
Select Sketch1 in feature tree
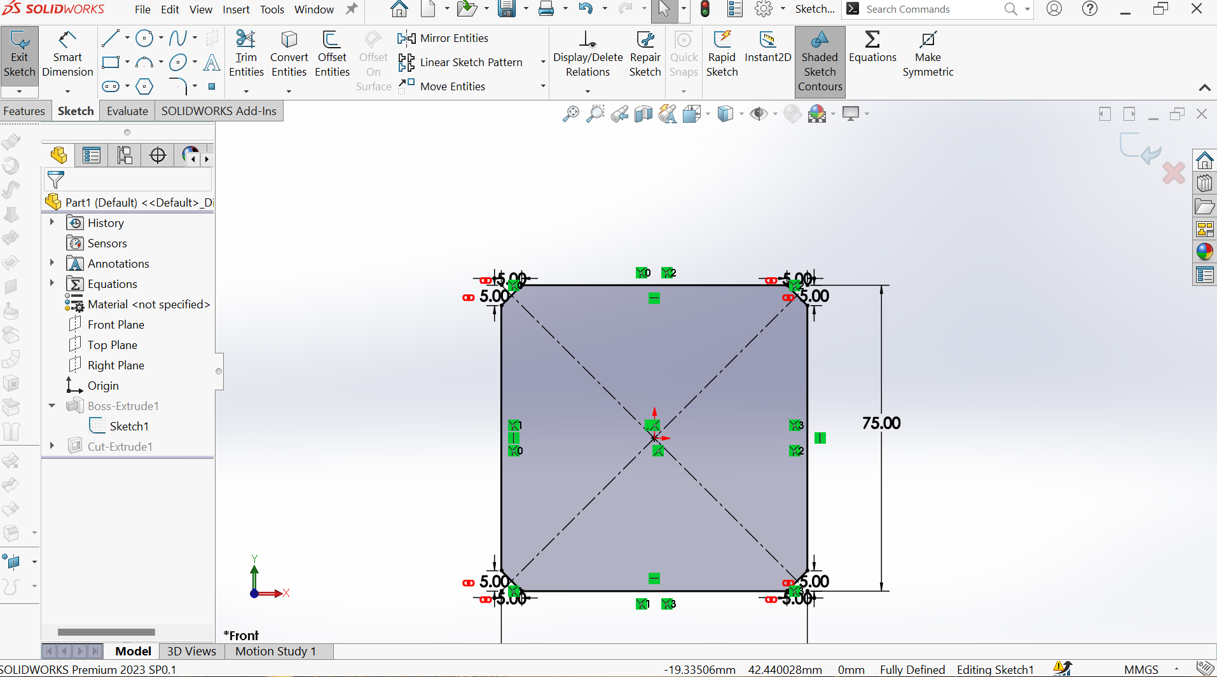click(129, 427)
